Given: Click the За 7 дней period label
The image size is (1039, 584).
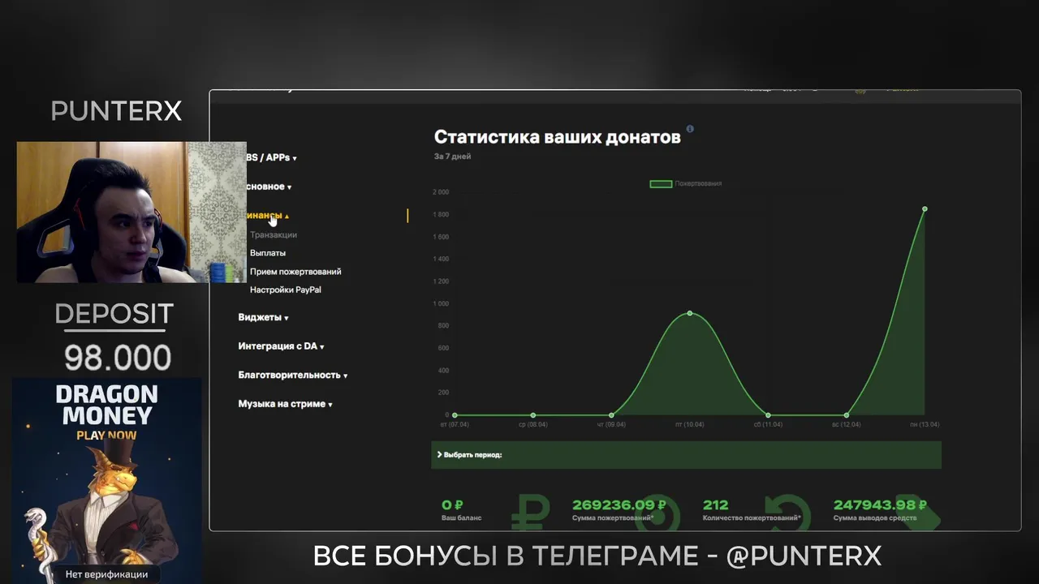Looking at the screenshot, I should 452,157.
